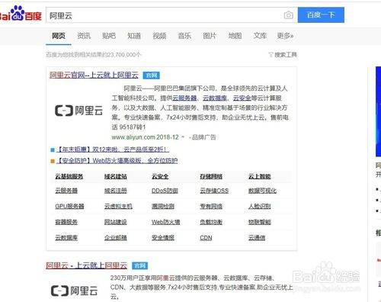The image size is (381, 302).
Task: Open the 数据可视化 link
Action: 262,191
